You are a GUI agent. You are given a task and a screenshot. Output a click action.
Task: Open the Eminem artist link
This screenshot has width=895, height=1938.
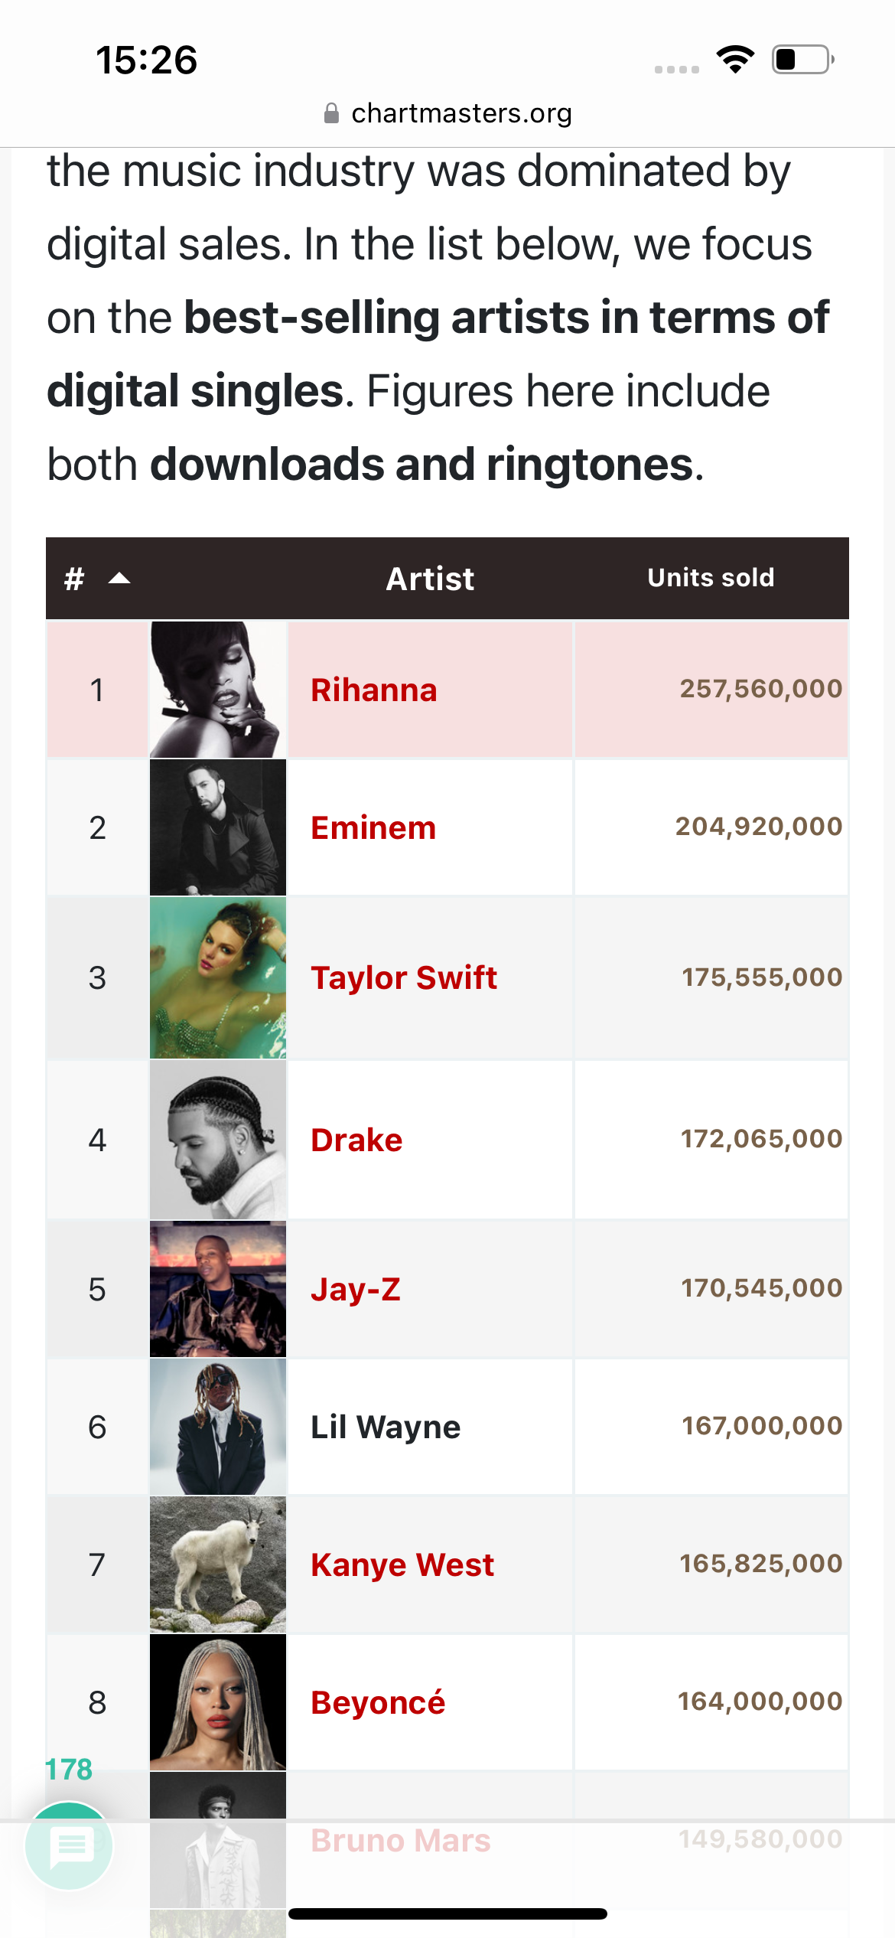pyautogui.click(x=373, y=827)
